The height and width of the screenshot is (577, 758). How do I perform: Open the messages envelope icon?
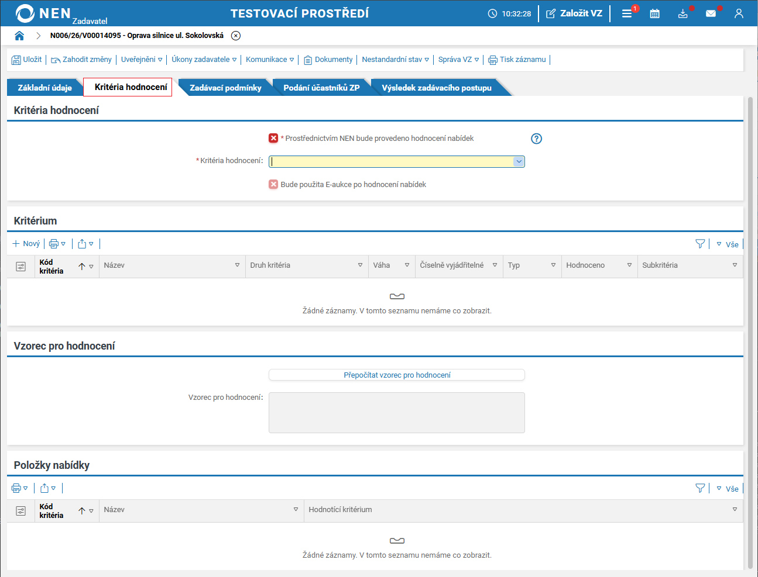point(711,13)
